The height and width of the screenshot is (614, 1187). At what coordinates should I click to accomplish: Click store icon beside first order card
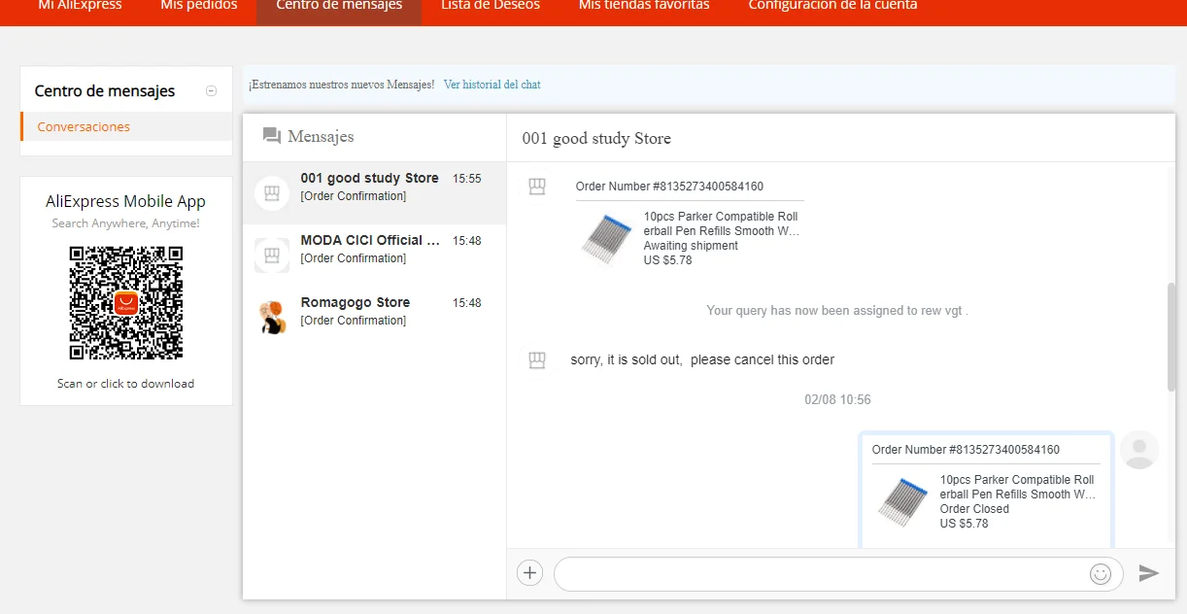coord(536,187)
